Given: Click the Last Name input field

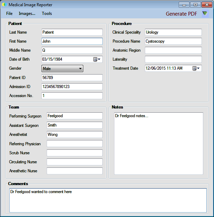Looking at the screenshot, I should pyautogui.click(x=72, y=32).
